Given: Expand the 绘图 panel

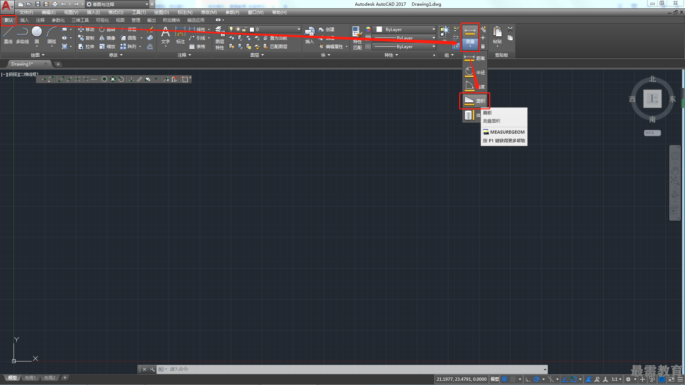Looking at the screenshot, I should 37,55.
